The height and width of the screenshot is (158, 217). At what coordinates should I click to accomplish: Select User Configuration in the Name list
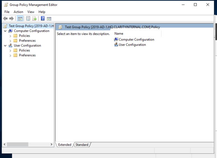tap(132, 45)
